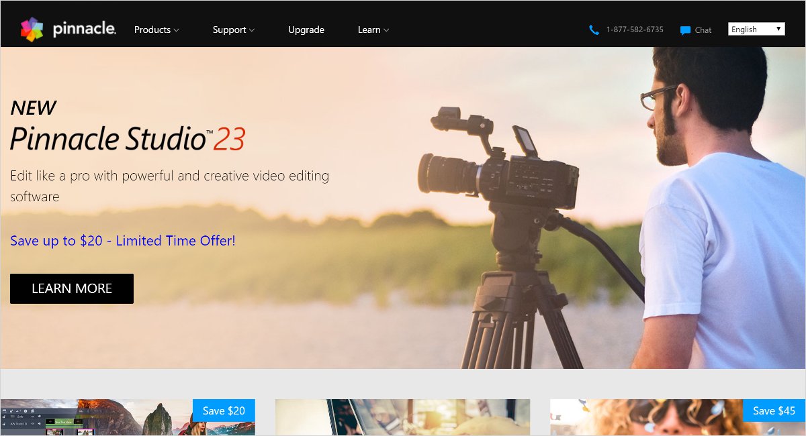Click the blue chat bubble icon
Image resolution: width=806 pixels, height=436 pixels.
tap(685, 30)
